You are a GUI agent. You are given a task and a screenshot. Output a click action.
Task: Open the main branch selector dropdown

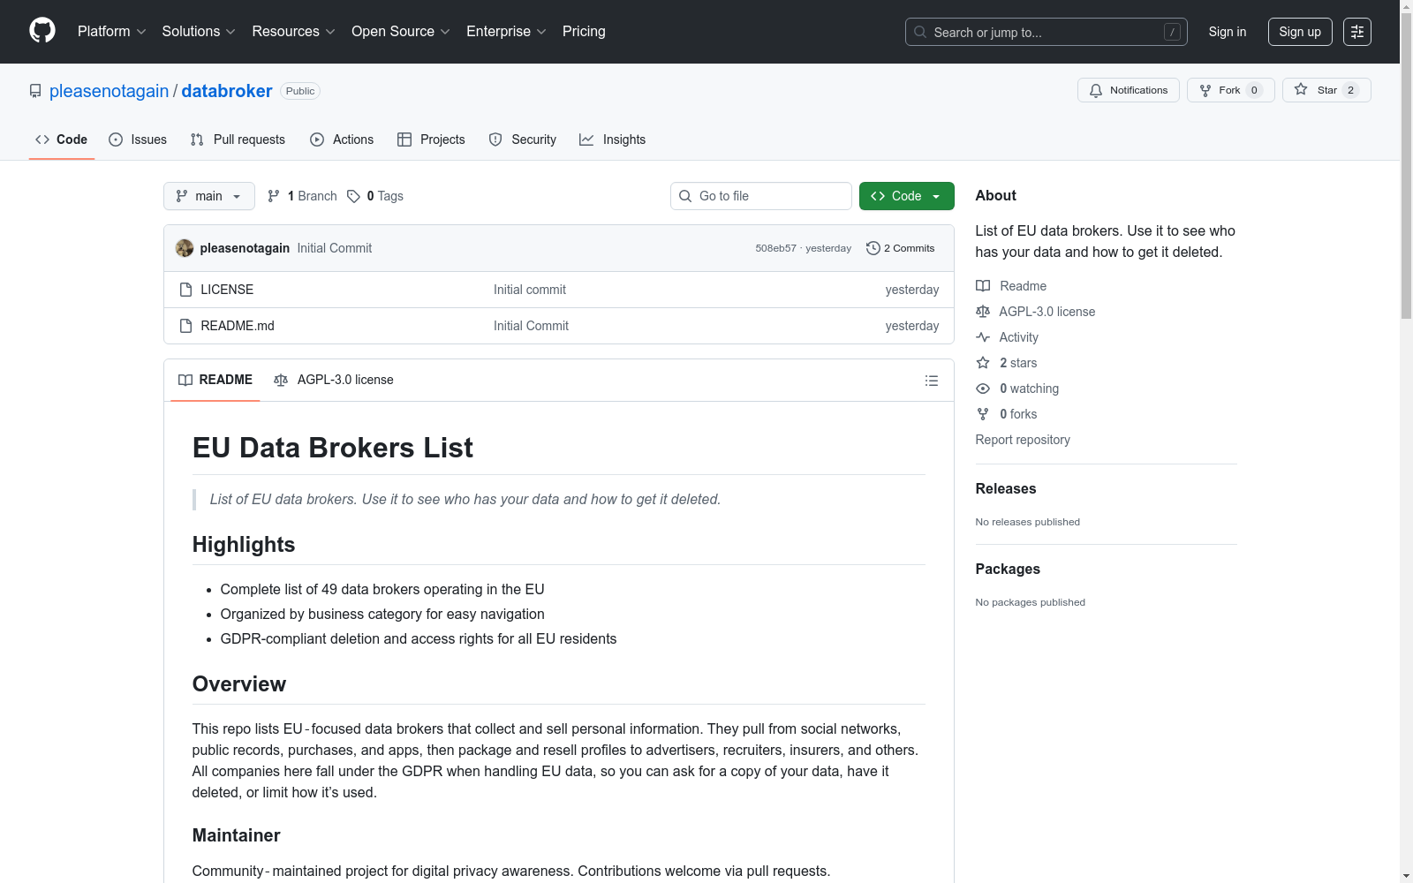209,196
